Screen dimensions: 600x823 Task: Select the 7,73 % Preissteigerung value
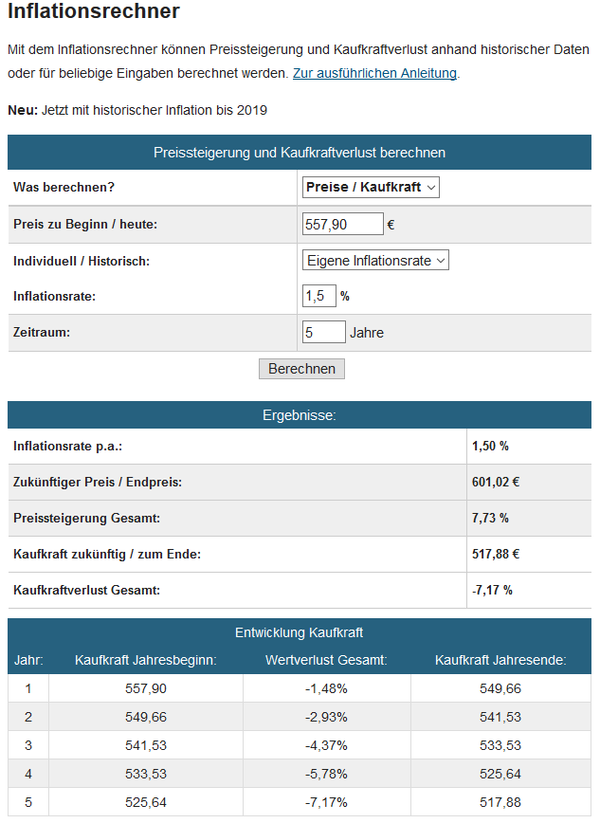click(490, 518)
